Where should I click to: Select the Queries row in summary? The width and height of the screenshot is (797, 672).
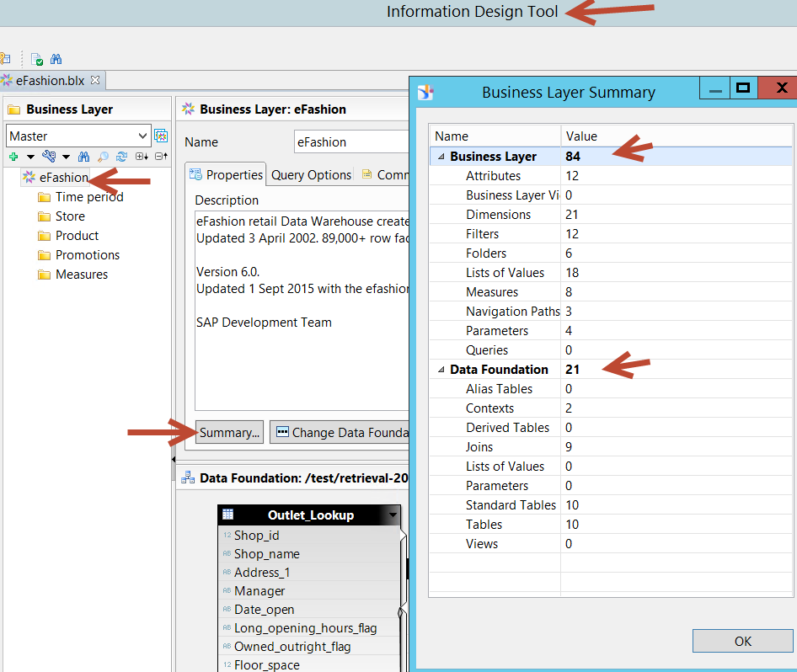611,350
